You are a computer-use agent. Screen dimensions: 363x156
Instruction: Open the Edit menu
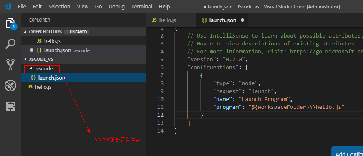click(x=37, y=7)
